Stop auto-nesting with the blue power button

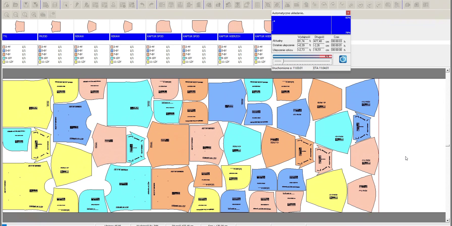pos(343,59)
